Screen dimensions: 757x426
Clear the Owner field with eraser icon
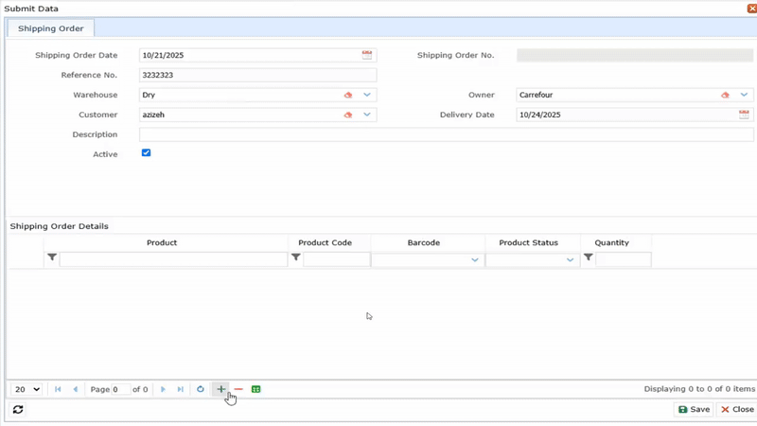point(726,95)
